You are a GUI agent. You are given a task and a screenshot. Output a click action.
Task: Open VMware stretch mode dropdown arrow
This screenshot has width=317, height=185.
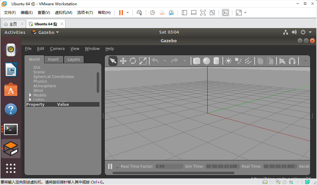[245, 13]
